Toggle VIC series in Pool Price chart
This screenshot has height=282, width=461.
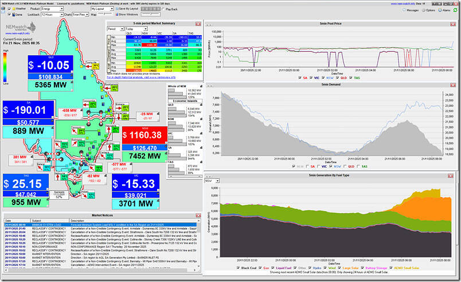311,78
